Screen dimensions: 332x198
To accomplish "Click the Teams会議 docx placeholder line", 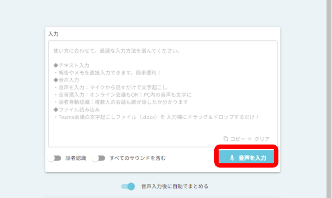I will click(x=156, y=117).
